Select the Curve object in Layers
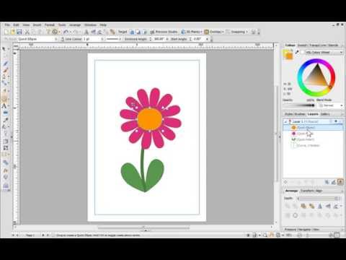The width and height of the screenshot is (346, 260). click(314, 145)
